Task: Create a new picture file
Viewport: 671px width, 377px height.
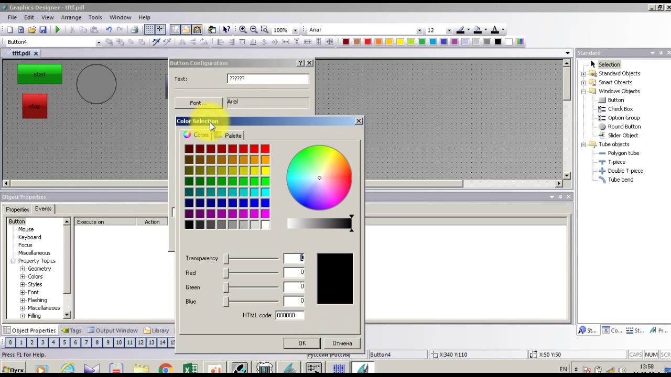Action: [x=10, y=30]
